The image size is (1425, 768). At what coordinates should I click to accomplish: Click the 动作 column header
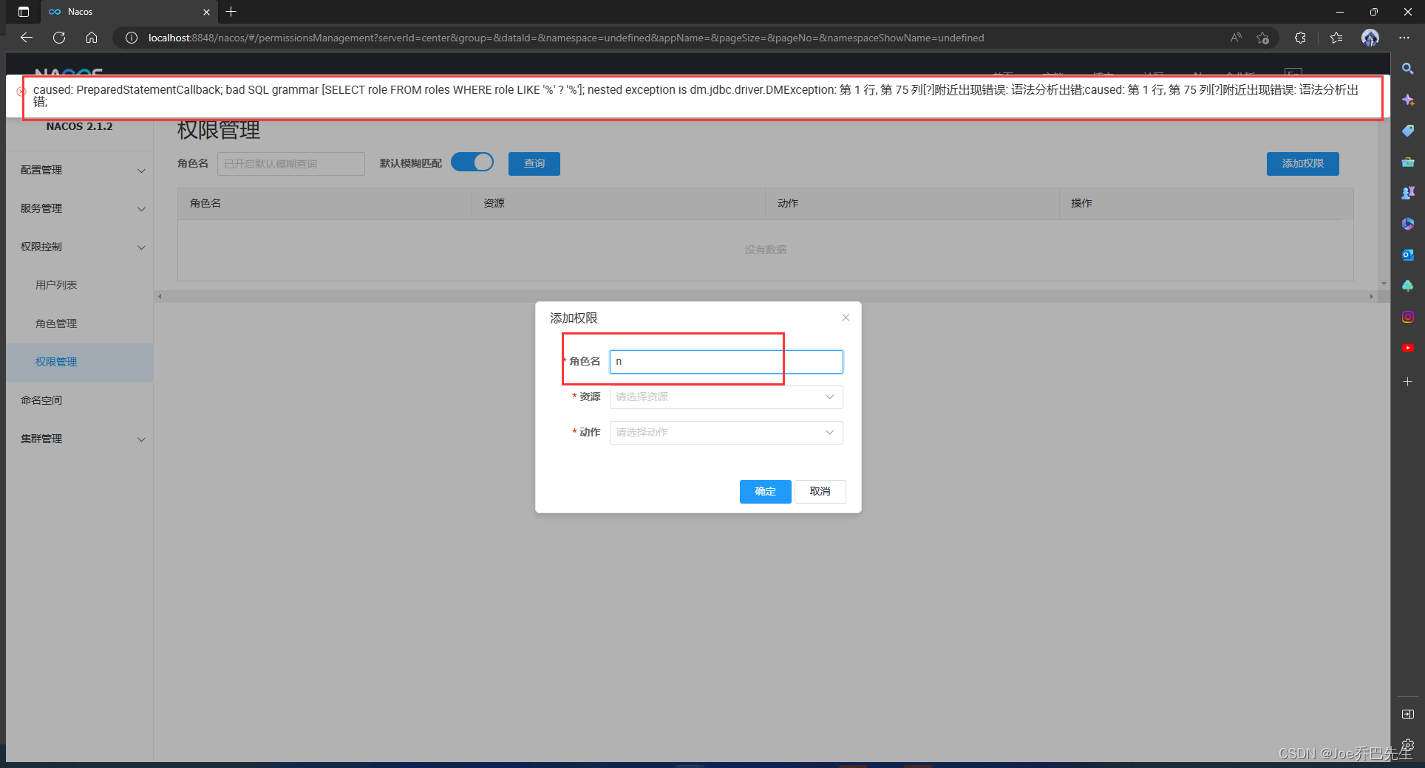point(912,203)
